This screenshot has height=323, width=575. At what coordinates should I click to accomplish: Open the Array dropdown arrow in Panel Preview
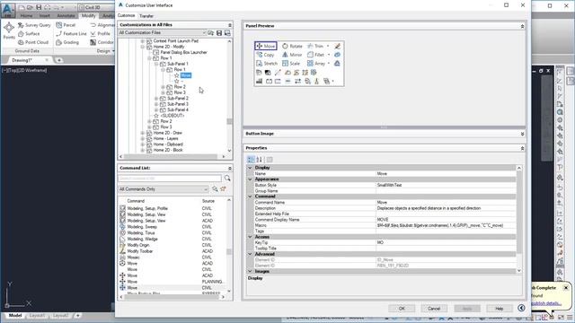coord(329,64)
